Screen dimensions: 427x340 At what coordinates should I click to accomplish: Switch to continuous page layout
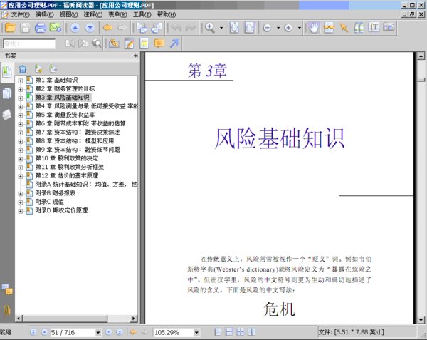[x=229, y=332]
